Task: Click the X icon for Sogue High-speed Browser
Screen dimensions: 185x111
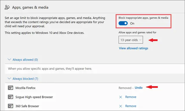Action: (x=121, y=97)
